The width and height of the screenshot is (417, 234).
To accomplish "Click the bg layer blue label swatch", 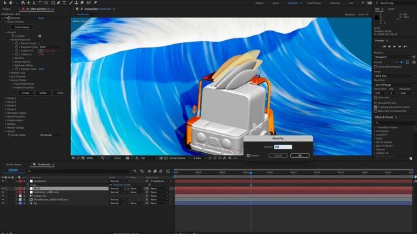I will tap(20, 203).
